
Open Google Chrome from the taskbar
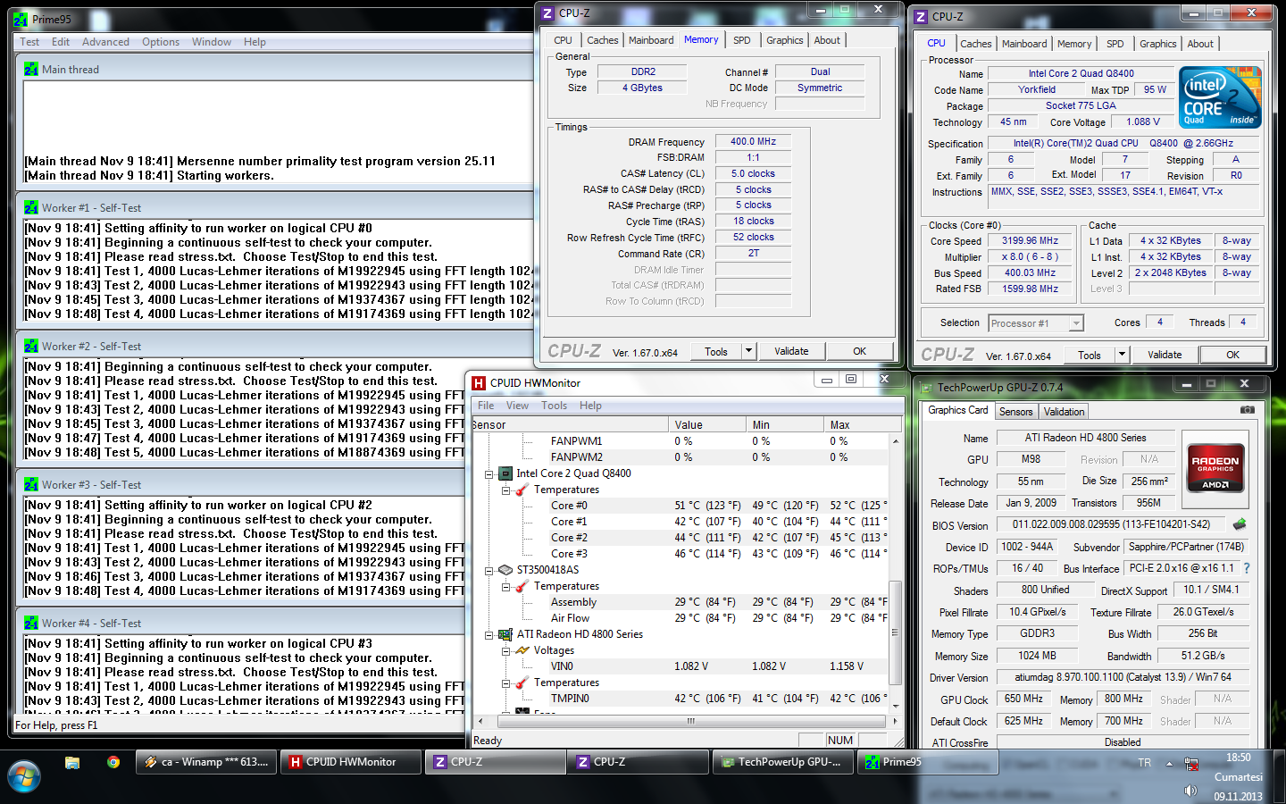click(113, 762)
